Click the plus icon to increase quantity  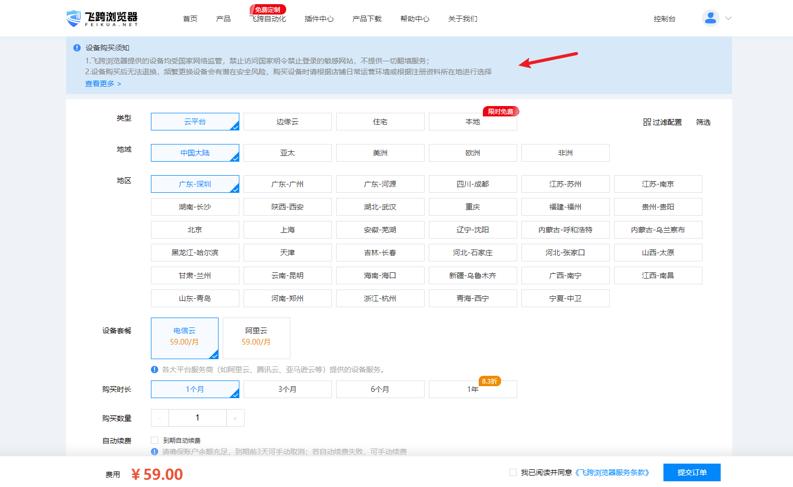click(235, 418)
